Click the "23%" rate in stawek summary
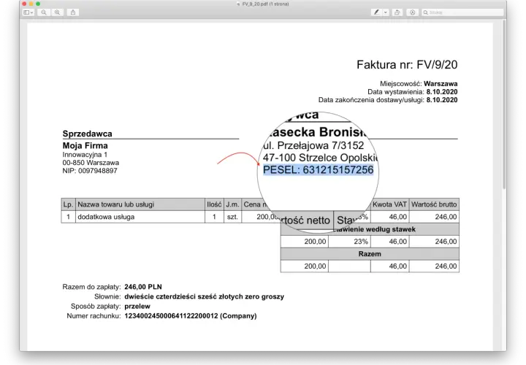This screenshot has width=526, height=365. [361, 242]
